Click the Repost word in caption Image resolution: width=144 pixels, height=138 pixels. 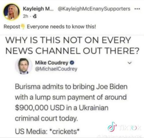click(12, 27)
